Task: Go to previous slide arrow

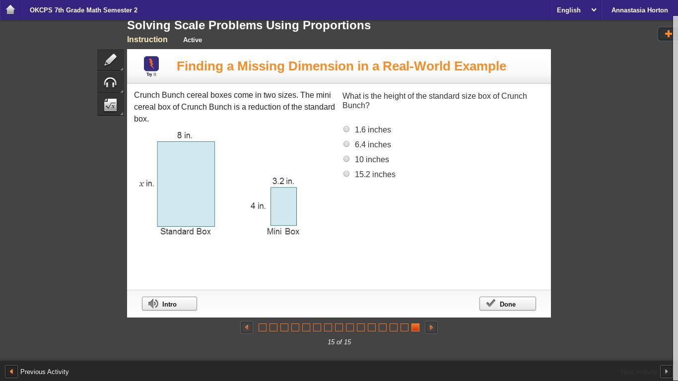Action: [247, 327]
